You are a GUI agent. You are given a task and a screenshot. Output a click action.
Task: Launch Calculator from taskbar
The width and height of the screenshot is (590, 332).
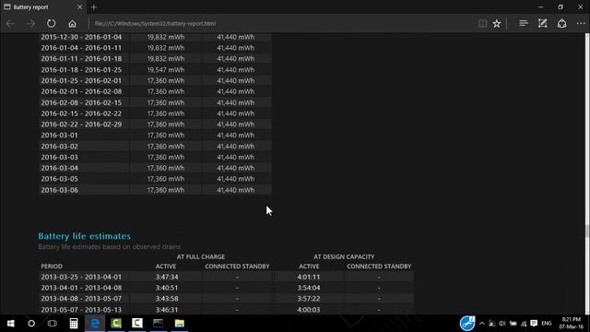click(74, 324)
